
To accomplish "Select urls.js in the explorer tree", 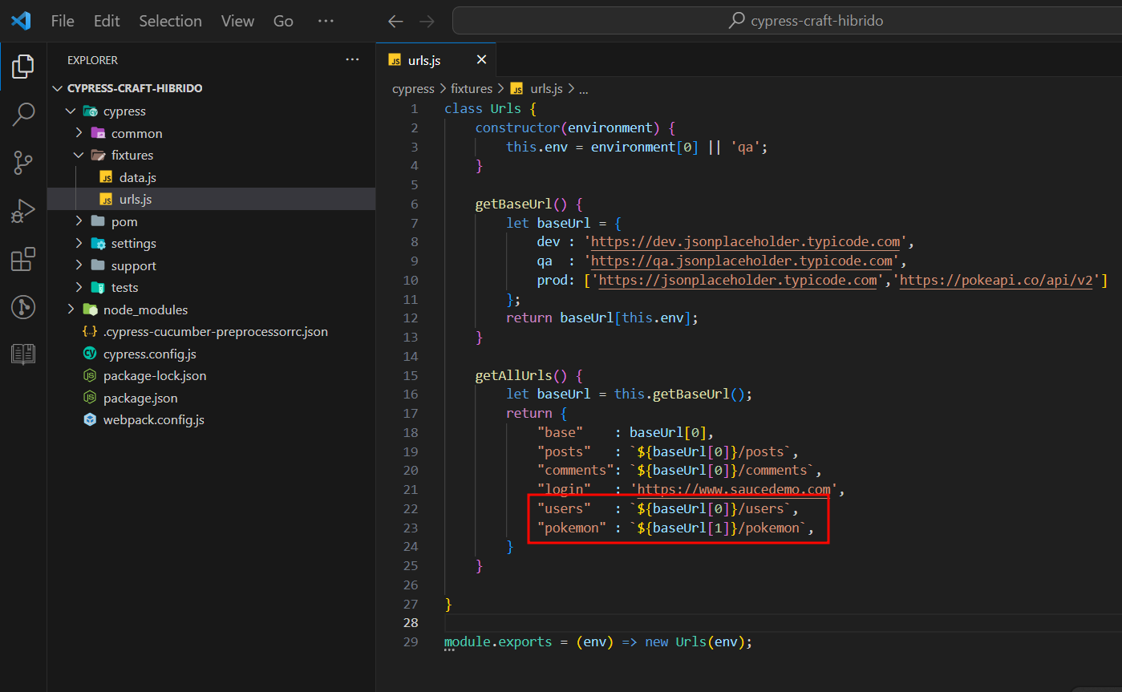I will coord(211,199).
